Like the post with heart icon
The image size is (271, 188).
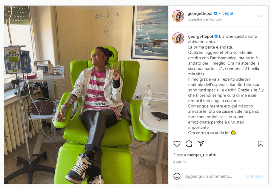pyautogui.click(x=177, y=144)
